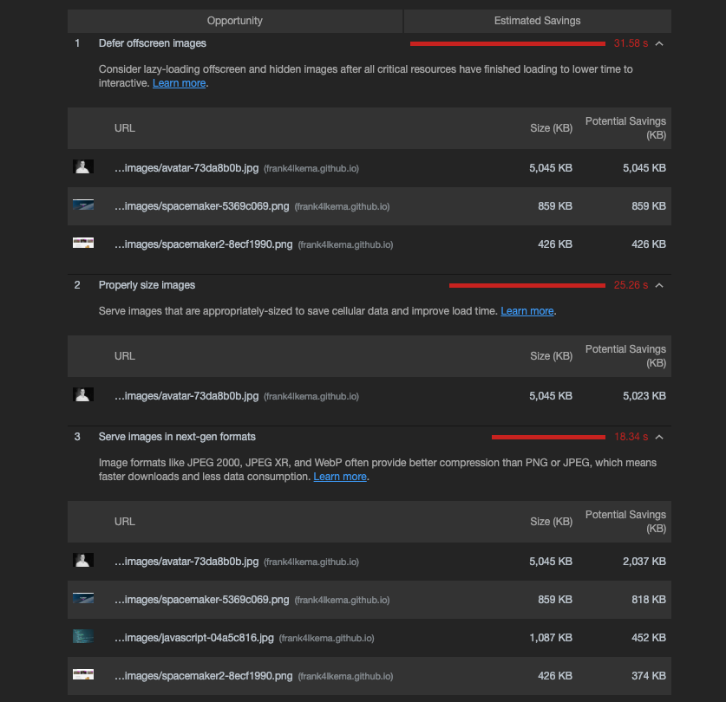Screen dimensions: 726x702
Task: Click the red savings bar showing 31.58 s
Action: click(507, 42)
